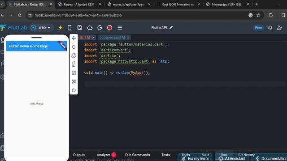Image resolution: width=287 pixels, height=161 pixels.
Task: Switch to the 7-image.jpg browser tab
Action: pos(226,4)
